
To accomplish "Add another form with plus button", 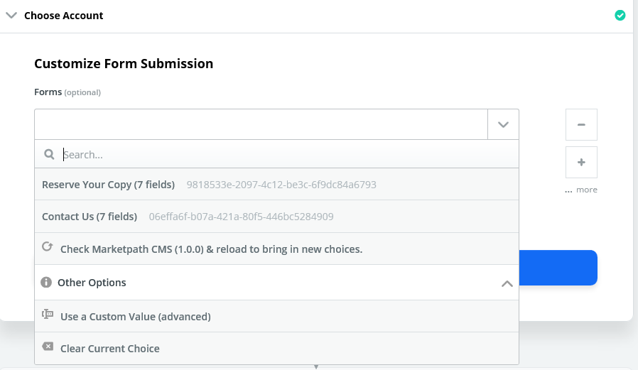I will pyautogui.click(x=581, y=162).
